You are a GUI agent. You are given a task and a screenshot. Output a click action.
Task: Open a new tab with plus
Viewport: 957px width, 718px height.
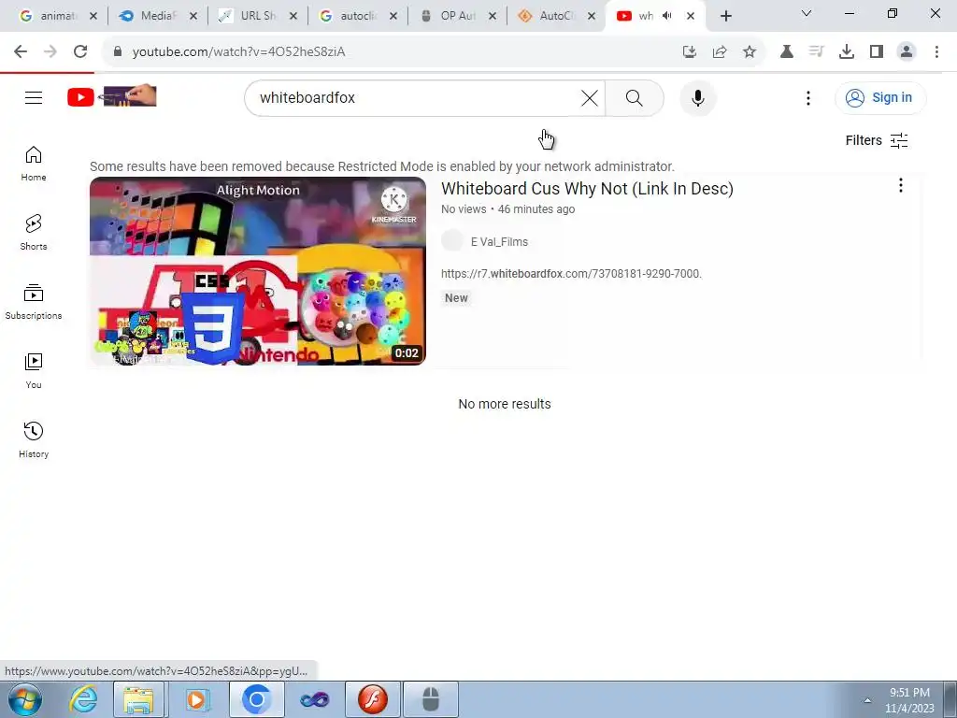(x=725, y=16)
